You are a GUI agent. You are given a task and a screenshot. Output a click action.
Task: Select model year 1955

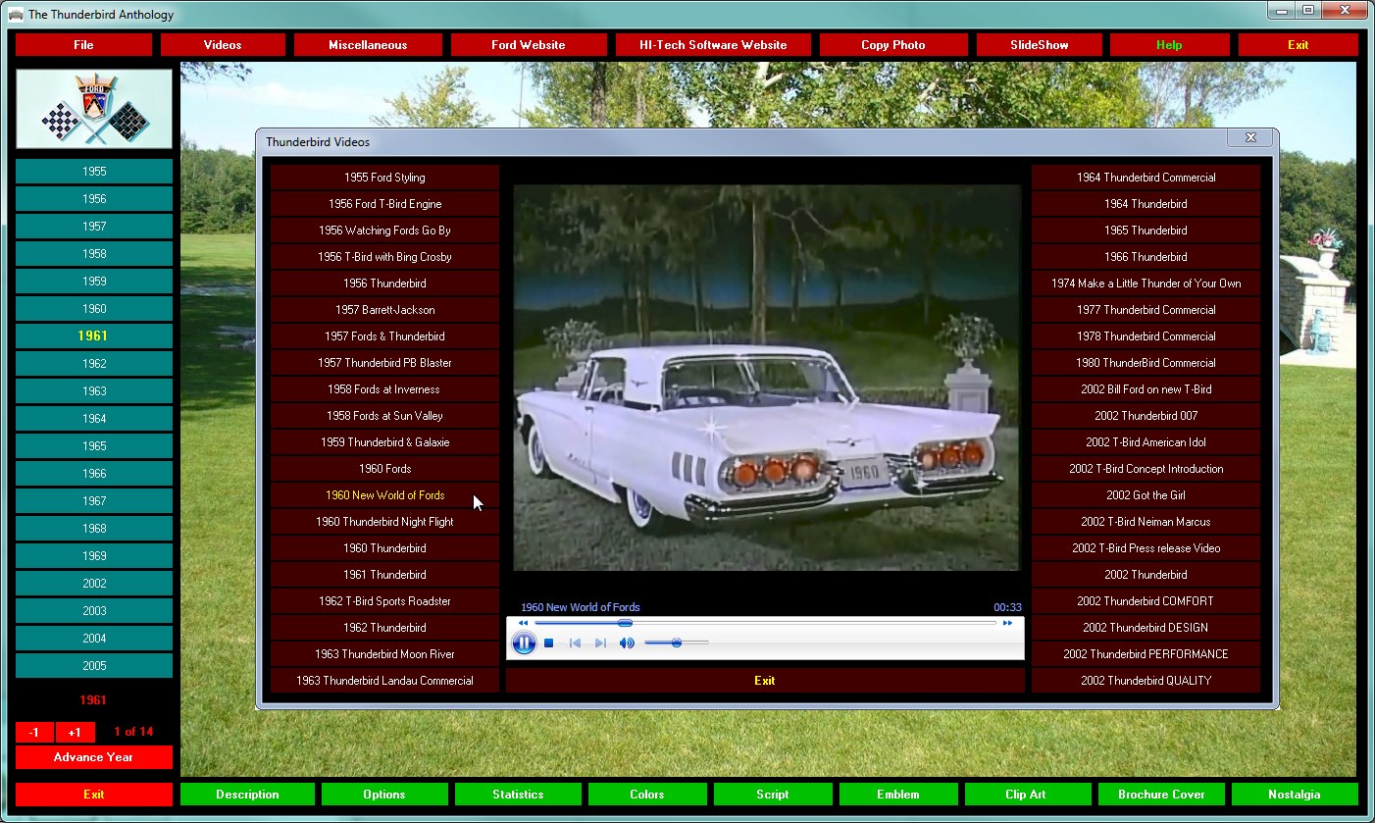coord(94,172)
